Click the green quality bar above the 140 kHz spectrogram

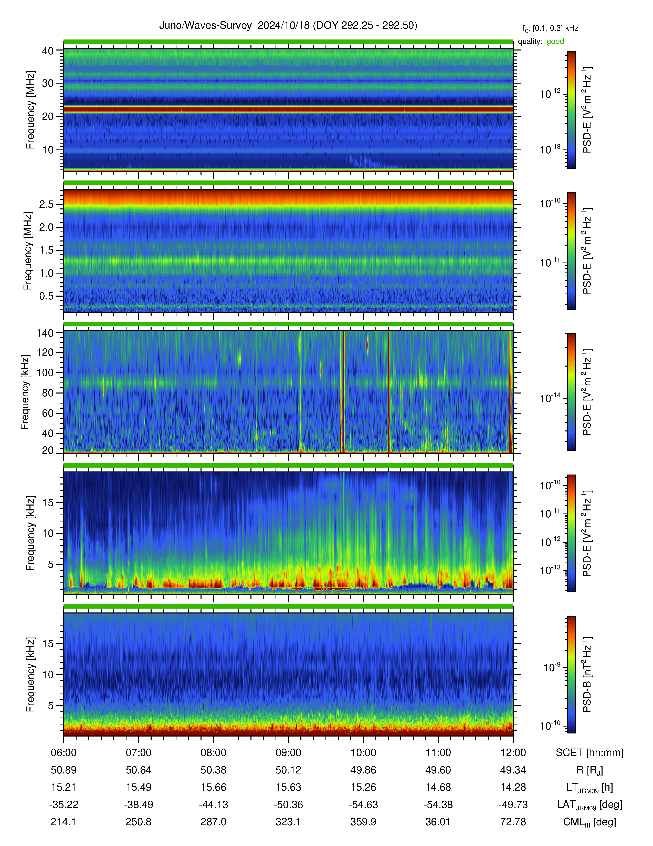288,324
